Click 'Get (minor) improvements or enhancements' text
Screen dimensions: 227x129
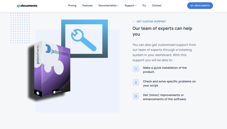tap(165, 97)
